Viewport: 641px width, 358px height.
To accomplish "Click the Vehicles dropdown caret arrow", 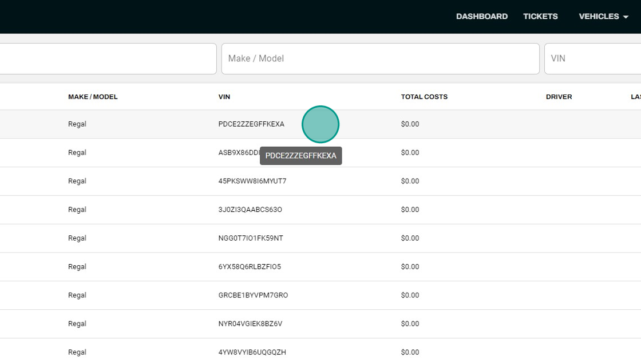I will click(626, 17).
